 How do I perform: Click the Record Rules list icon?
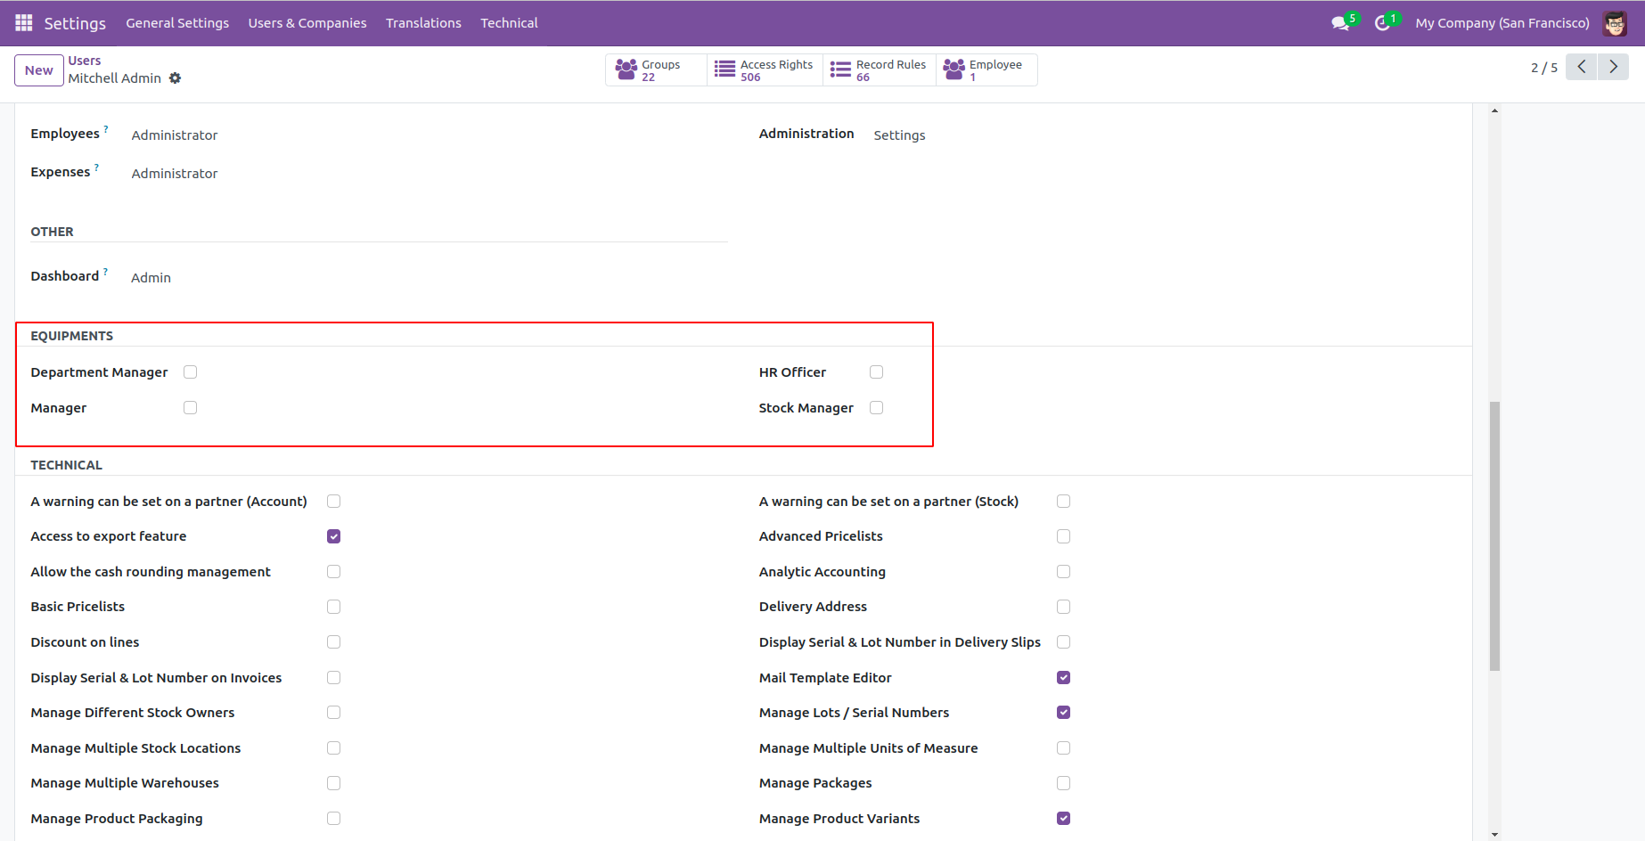840,69
